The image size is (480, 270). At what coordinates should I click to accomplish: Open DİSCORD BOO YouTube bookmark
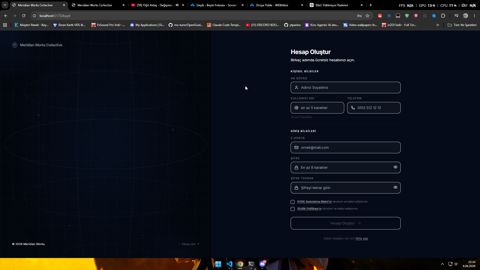point(262,25)
